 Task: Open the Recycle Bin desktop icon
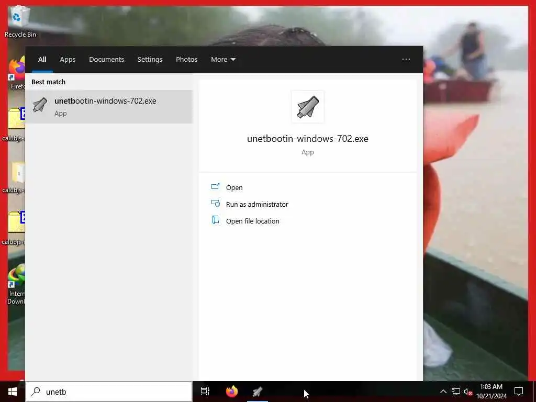20,21
